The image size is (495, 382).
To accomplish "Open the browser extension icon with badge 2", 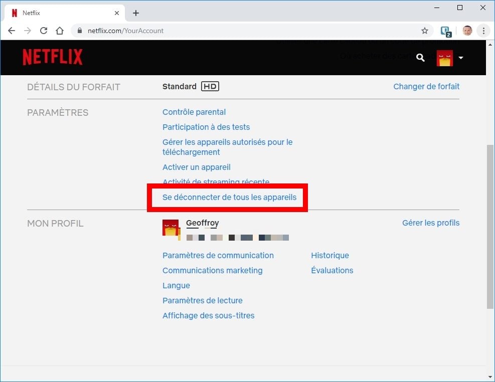I will pyautogui.click(x=446, y=31).
